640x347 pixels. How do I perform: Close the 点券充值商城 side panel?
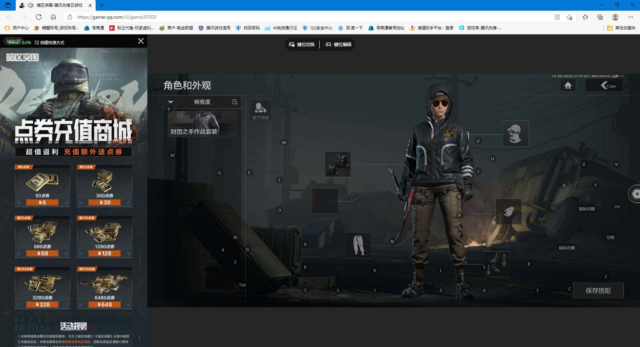141,41
